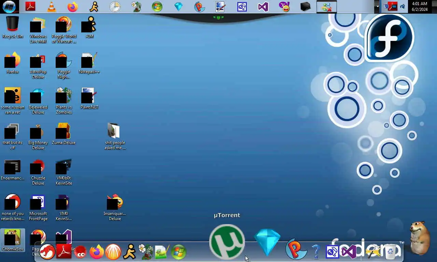Select Microsoft FrontPage desktop shortcut
Image resolution: width=437 pixels, height=262 pixels.
38,207
